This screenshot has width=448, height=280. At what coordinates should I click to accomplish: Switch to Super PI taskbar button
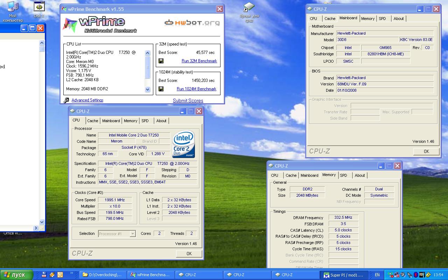point(345,275)
